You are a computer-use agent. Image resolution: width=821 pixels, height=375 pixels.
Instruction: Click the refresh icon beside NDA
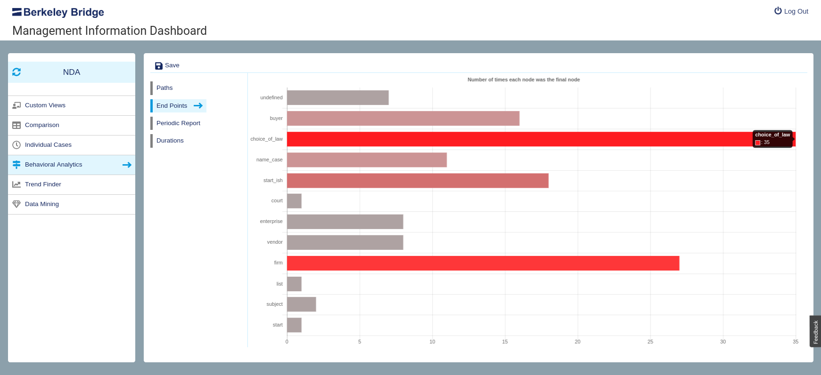tap(16, 72)
